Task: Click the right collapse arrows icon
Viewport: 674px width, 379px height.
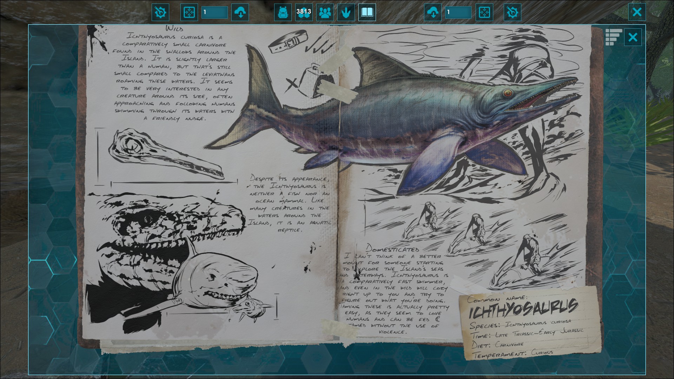Action: click(x=484, y=13)
